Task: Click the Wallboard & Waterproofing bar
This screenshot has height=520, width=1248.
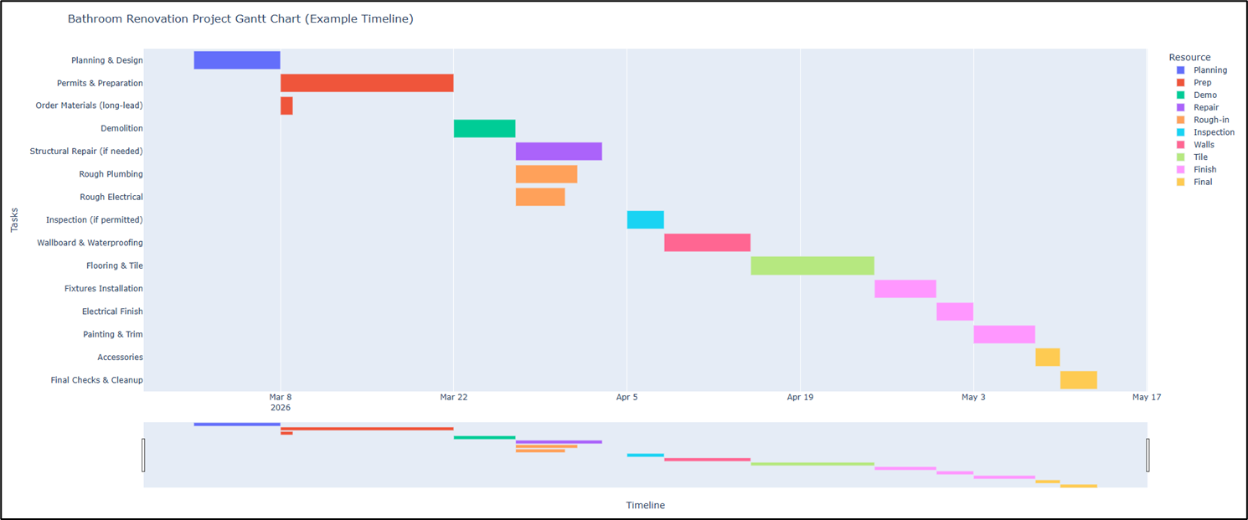Action: pyautogui.click(x=707, y=243)
